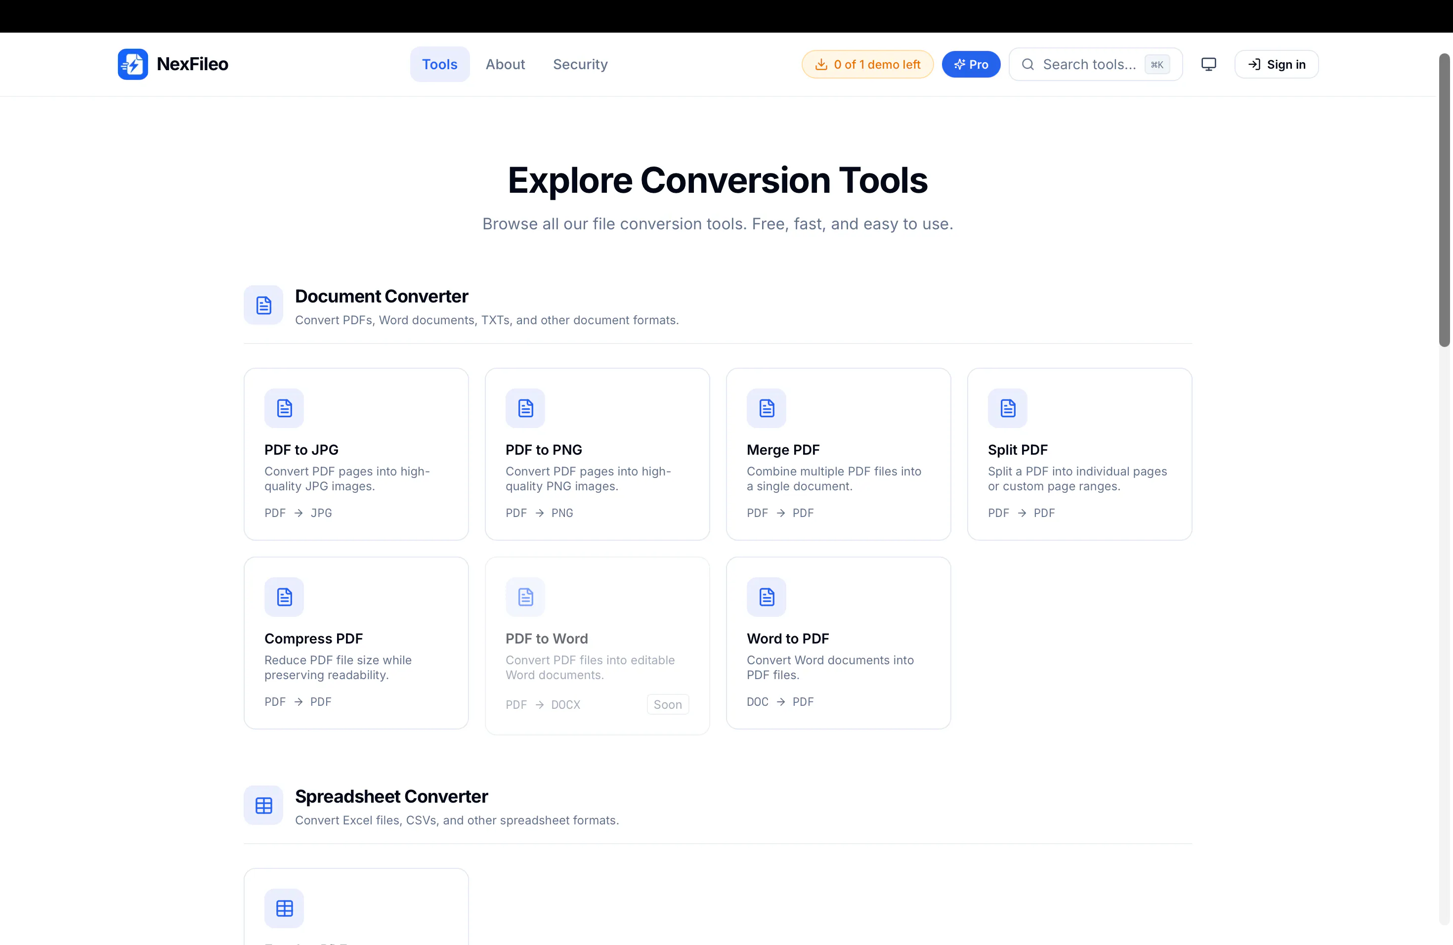Viewport: 1453px width, 945px height.
Task: Open the PDF to PNG tool
Action: (x=597, y=454)
